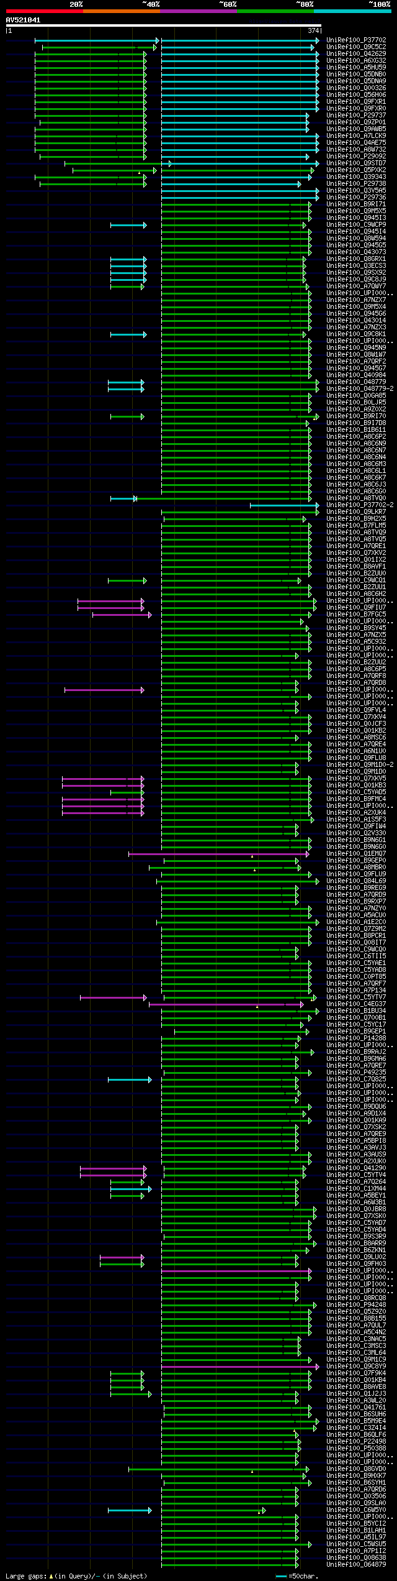This screenshot has height=1581, width=397.
Task: Select the UniRef100_B9SY45 label
Action: [x=356, y=628]
